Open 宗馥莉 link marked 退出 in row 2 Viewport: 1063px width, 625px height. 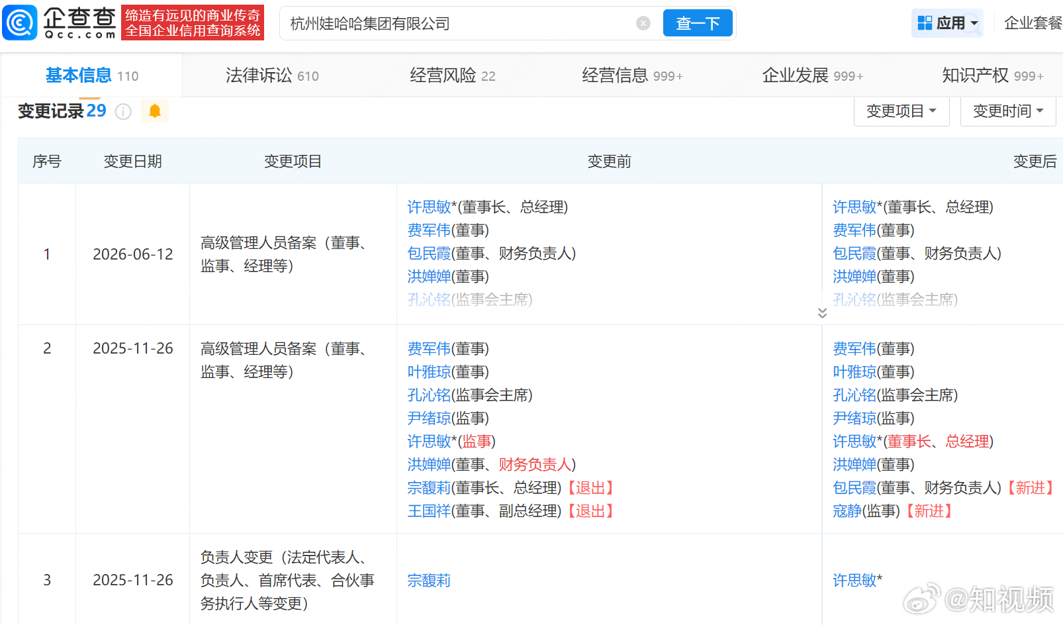click(x=429, y=488)
